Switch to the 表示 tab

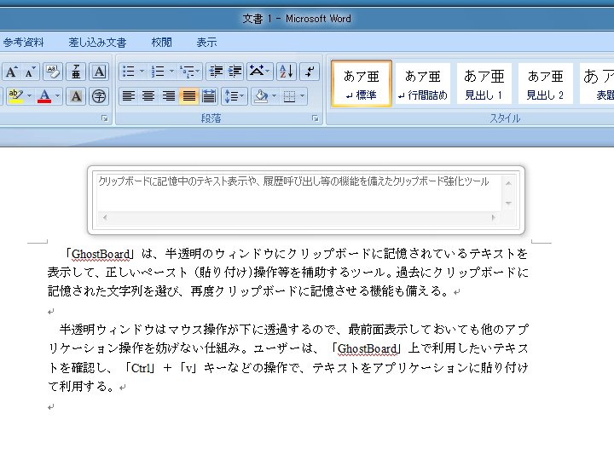[x=206, y=43]
